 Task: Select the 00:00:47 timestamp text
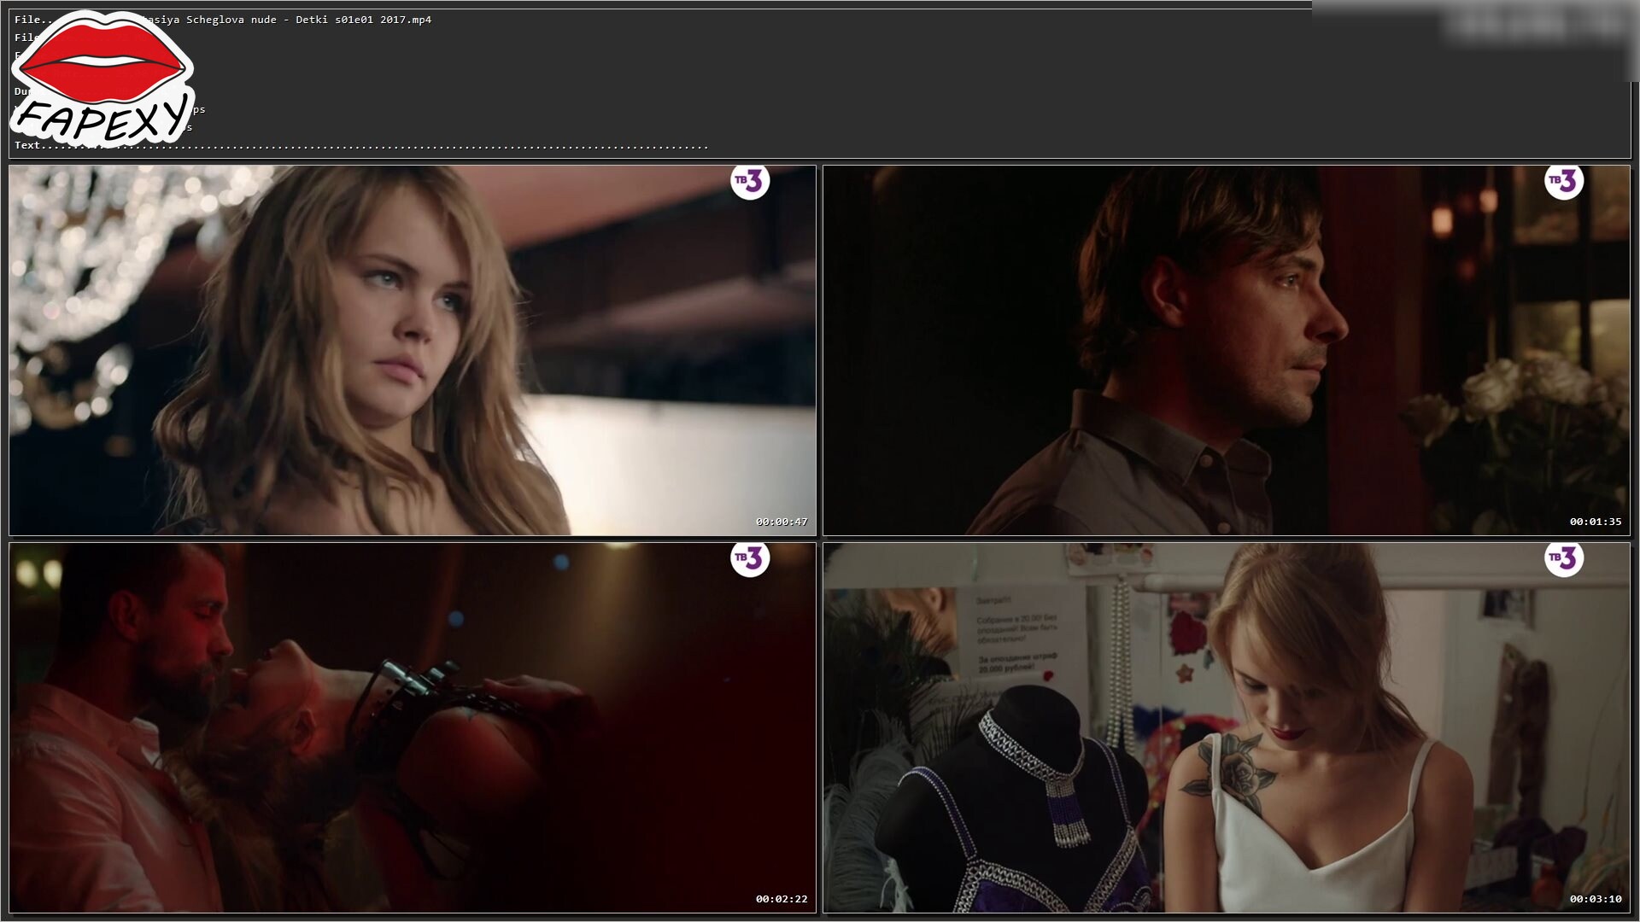coord(782,522)
